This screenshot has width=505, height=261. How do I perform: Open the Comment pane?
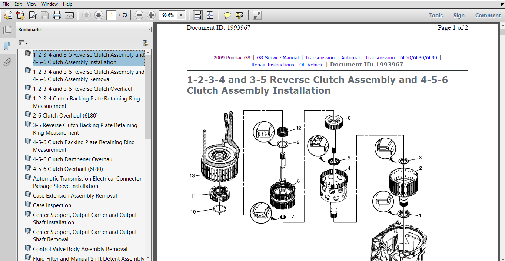coord(488,15)
